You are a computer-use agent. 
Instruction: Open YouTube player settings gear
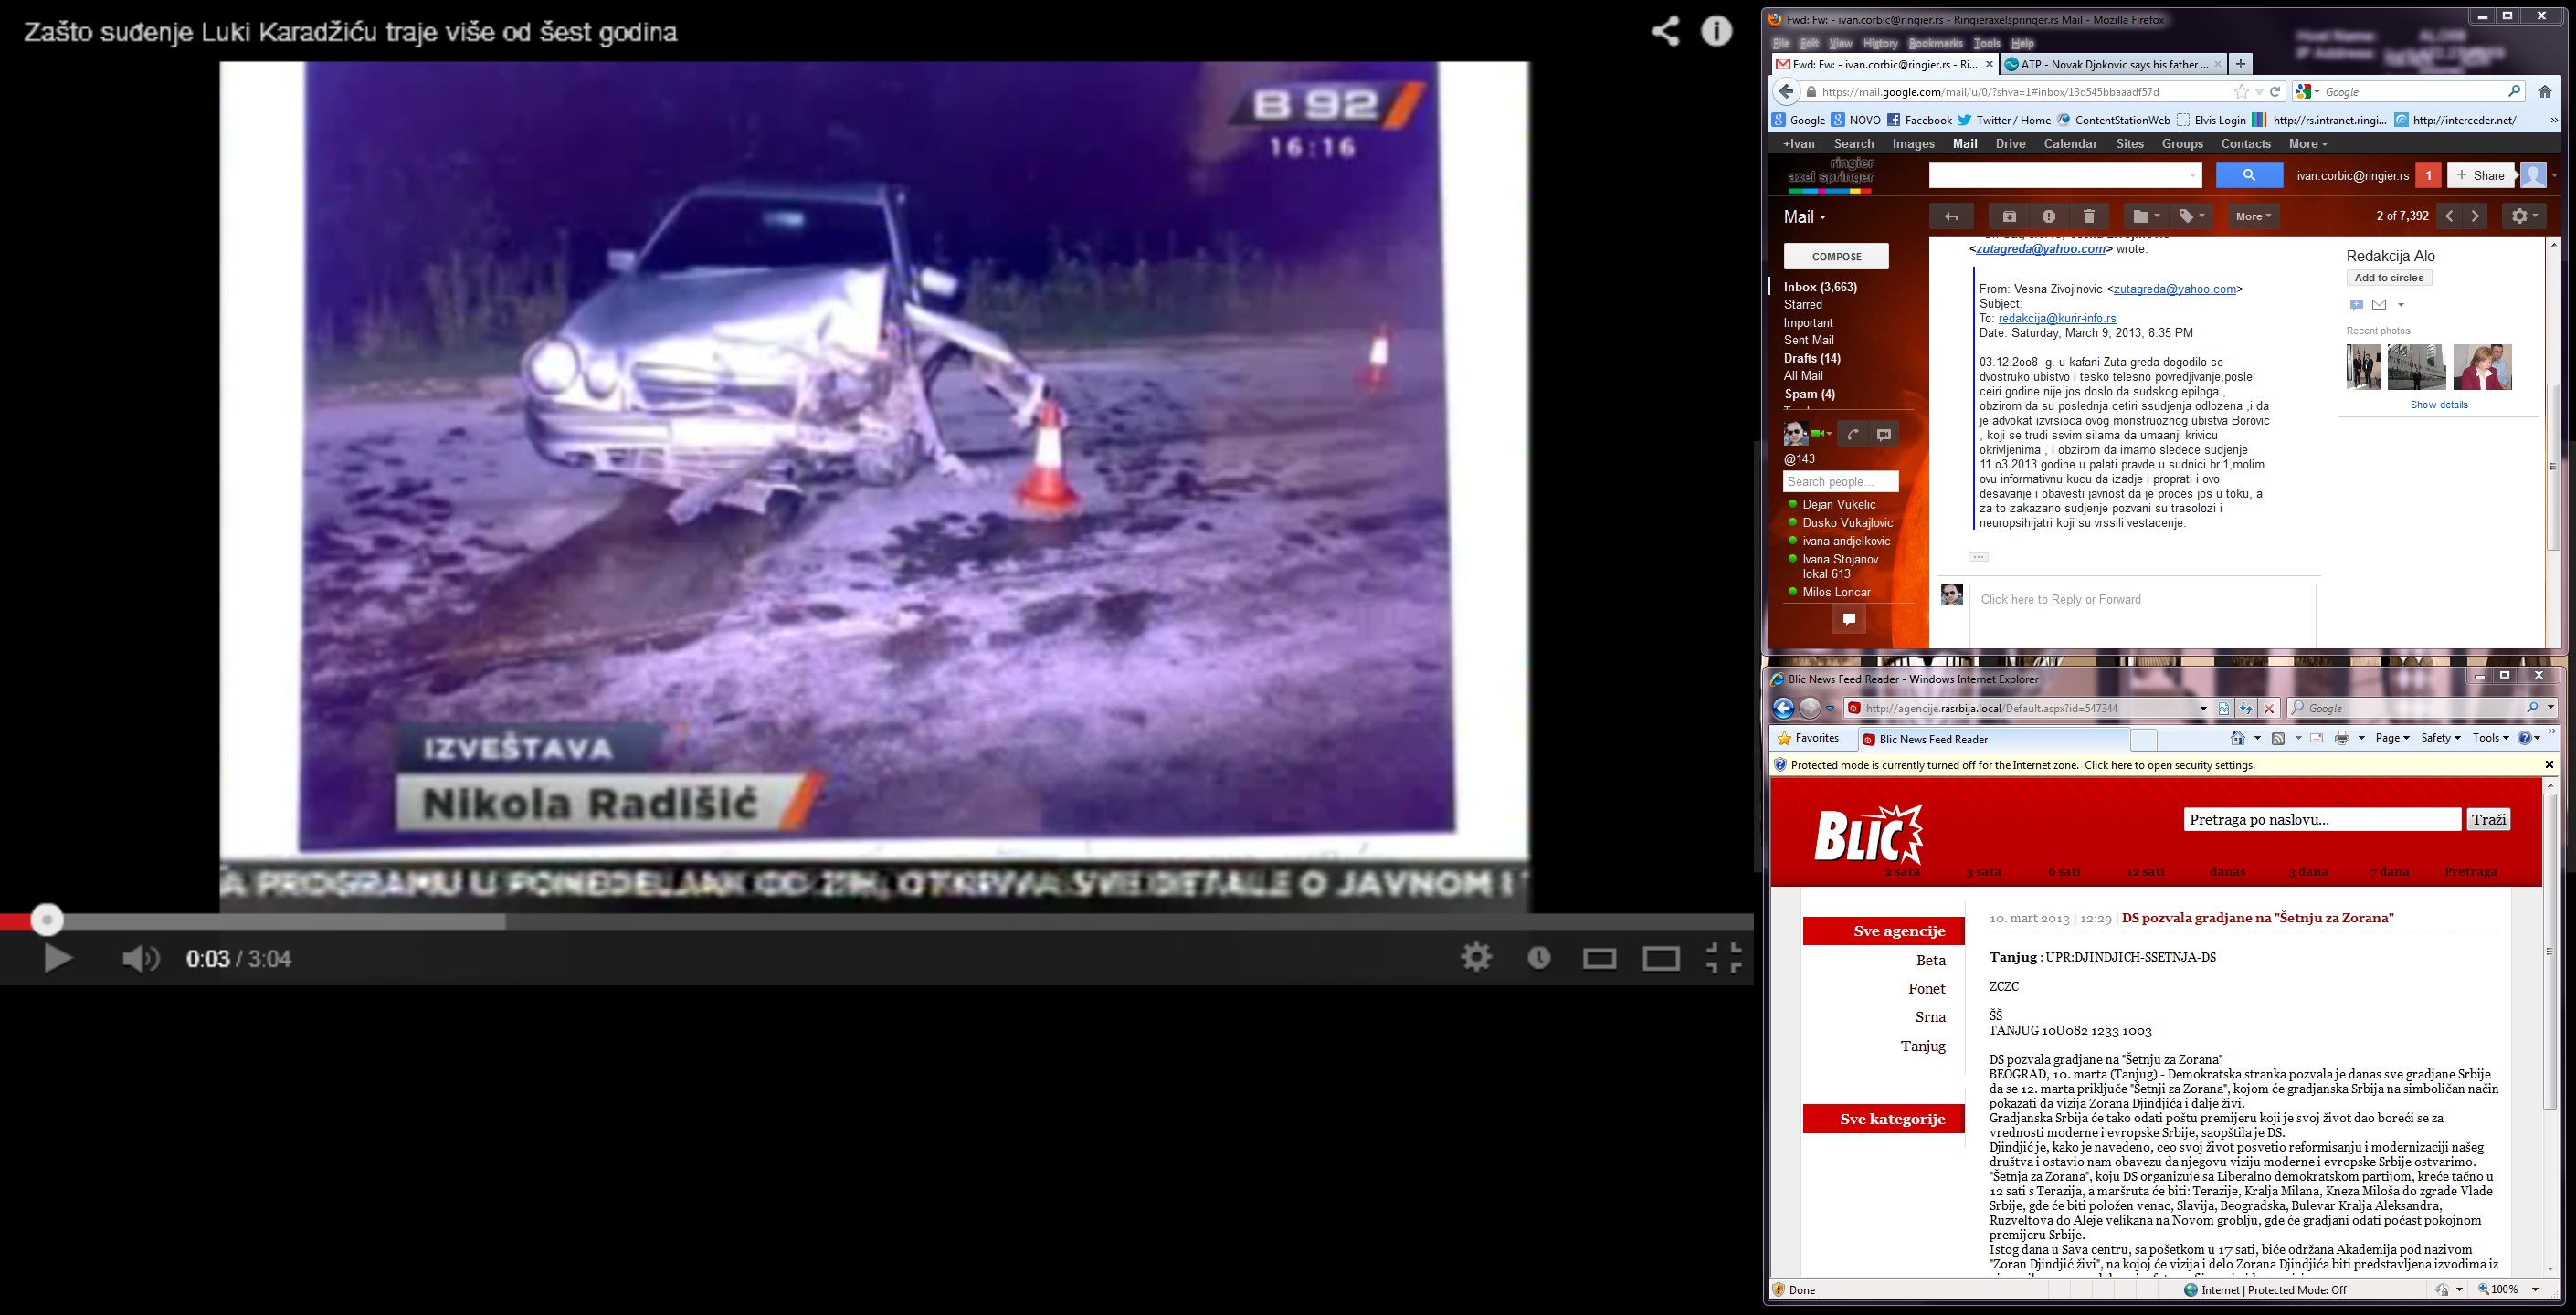coord(1476,958)
